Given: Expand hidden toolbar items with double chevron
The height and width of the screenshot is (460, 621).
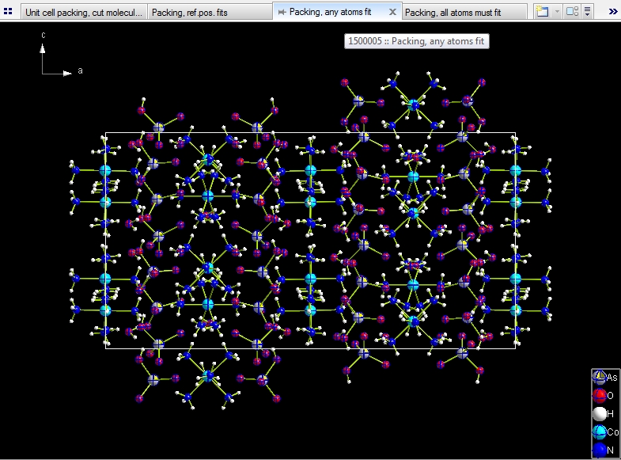Looking at the screenshot, I should tap(613, 12).
